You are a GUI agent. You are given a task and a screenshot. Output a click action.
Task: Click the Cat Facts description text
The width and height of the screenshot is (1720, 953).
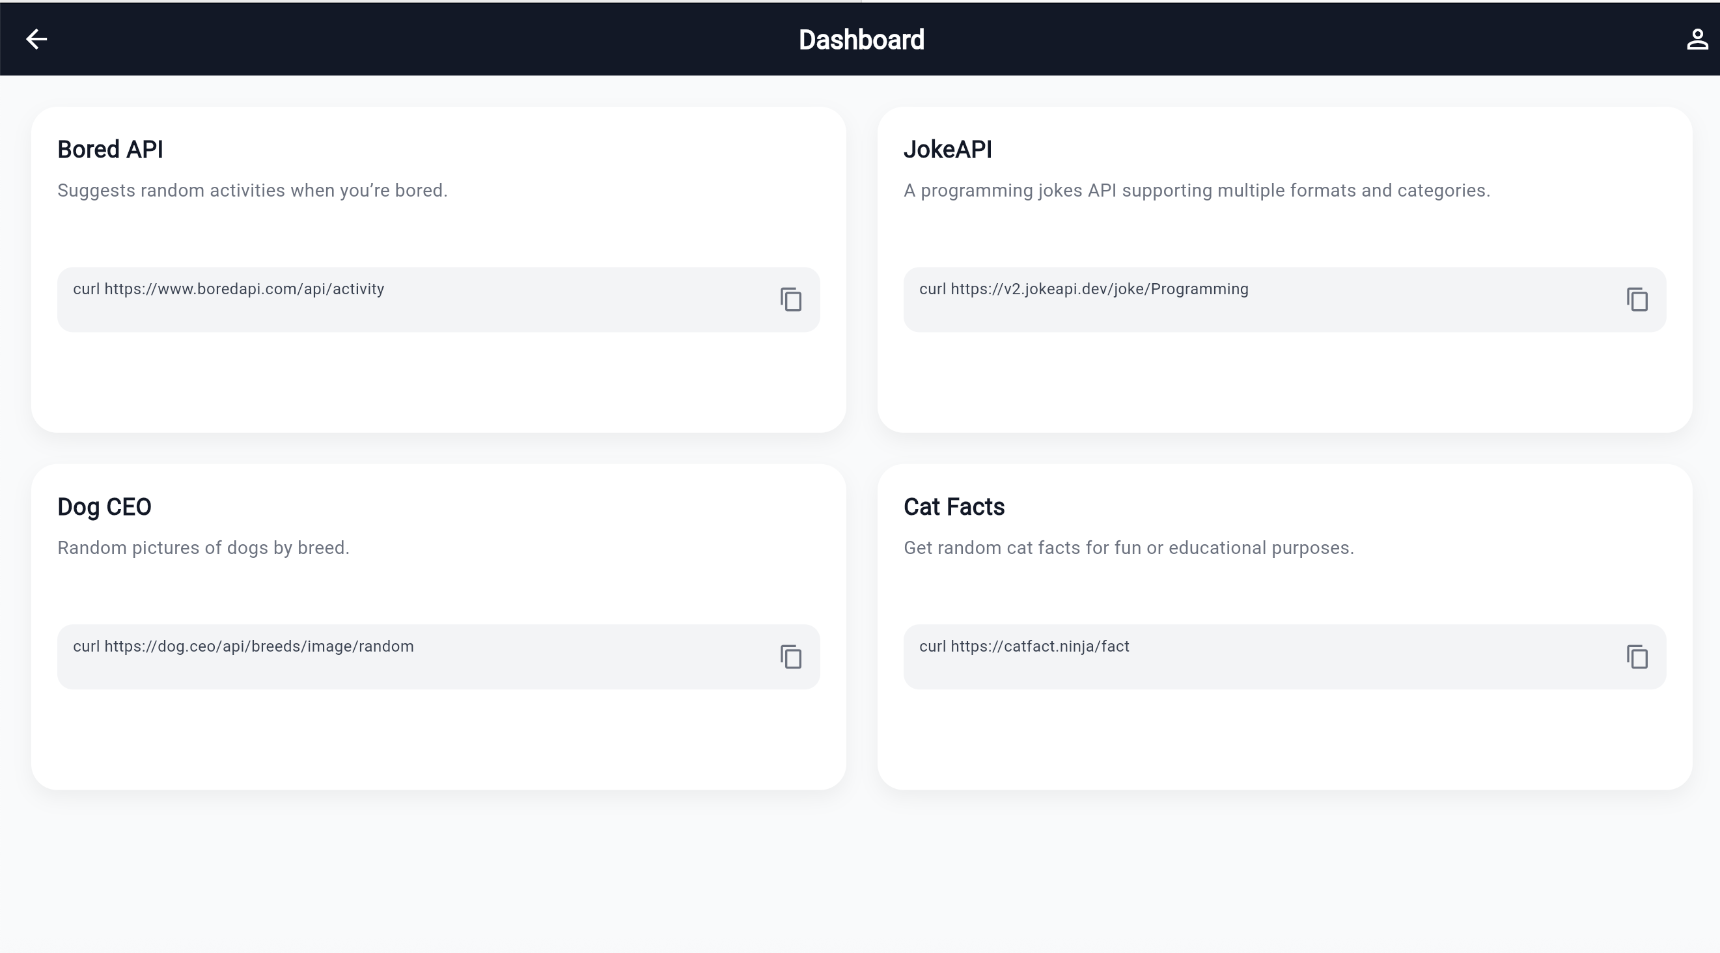tap(1128, 548)
